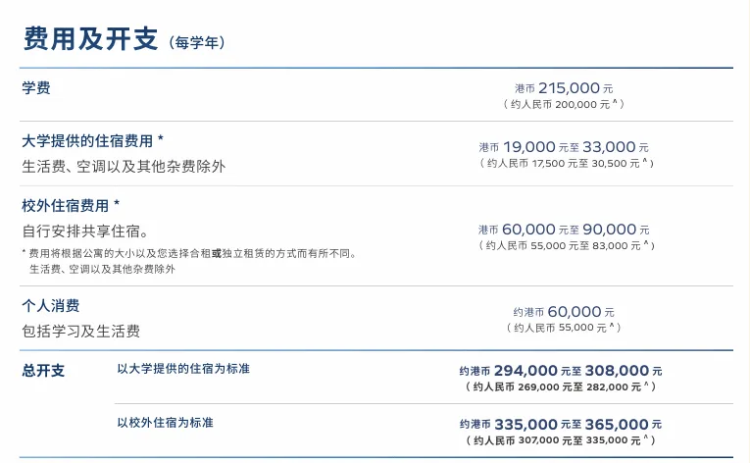Viewport: 750px width, 463px height.
Task: Click the 学费 row label
Action: [x=36, y=88]
